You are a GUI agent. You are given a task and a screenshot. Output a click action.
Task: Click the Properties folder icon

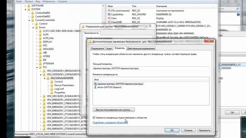coord(52,92)
